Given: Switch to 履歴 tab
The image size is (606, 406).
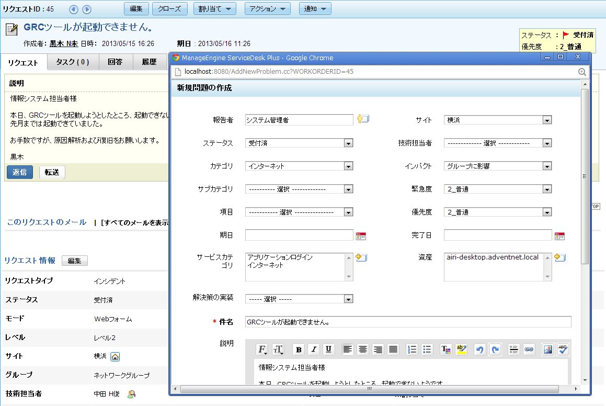Looking at the screenshot, I should click(149, 62).
